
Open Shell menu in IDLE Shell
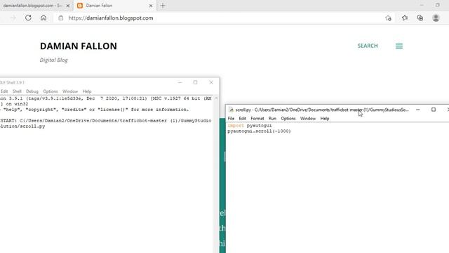(x=17, y=91)
